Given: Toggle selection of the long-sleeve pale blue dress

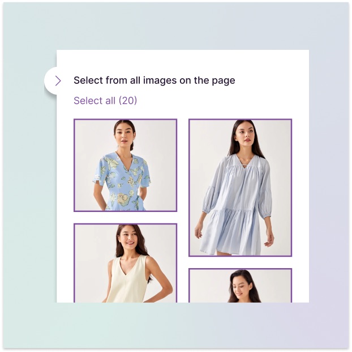Looking at the screenshot, I should pyautogui.click(x=240, y=188).
